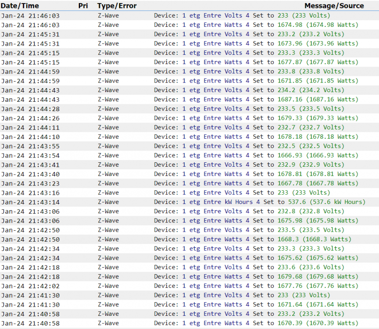The height and width of the screenshot is (329, 379).
Task: Click the Date/Time column header
Action: (x=20, y=6)
